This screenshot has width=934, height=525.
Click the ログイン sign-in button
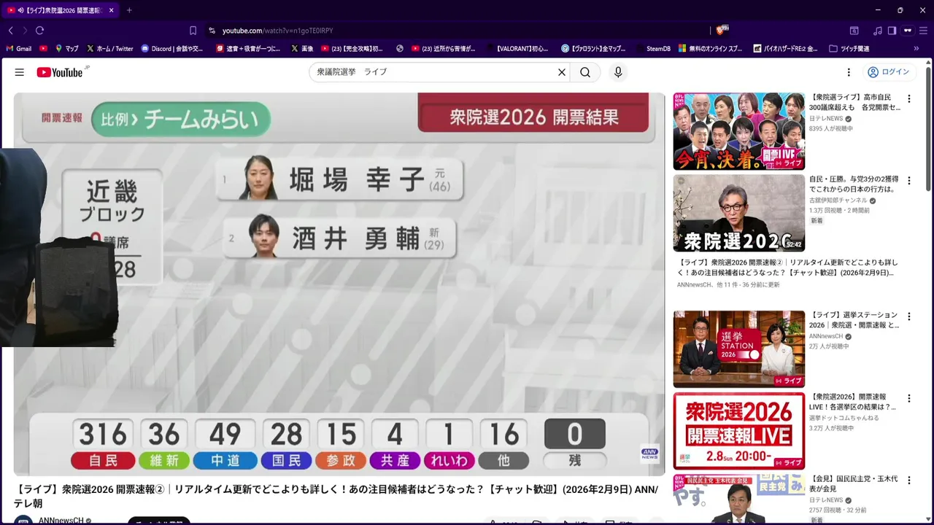[x=888, y=72]
